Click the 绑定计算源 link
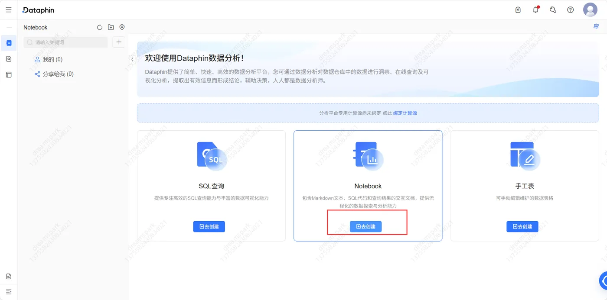The image size is (607, 300). [405, 113]
